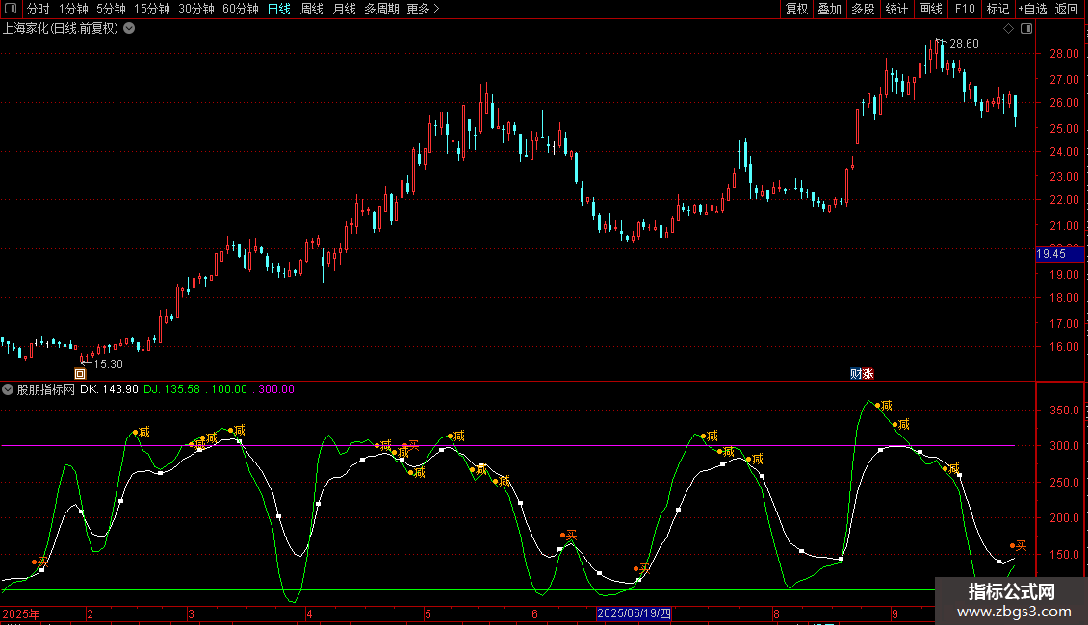Open the 更多 periods expander
This screenshot has height=625, width=1088.
click(x=423, y=10)
